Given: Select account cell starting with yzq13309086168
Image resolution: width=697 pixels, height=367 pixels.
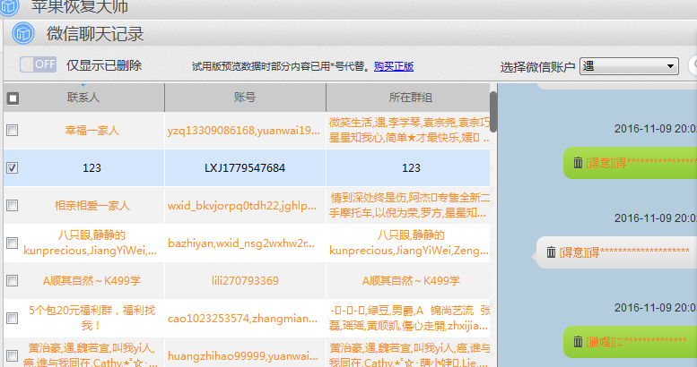Looking at the screenshot, I should (245, 131).
